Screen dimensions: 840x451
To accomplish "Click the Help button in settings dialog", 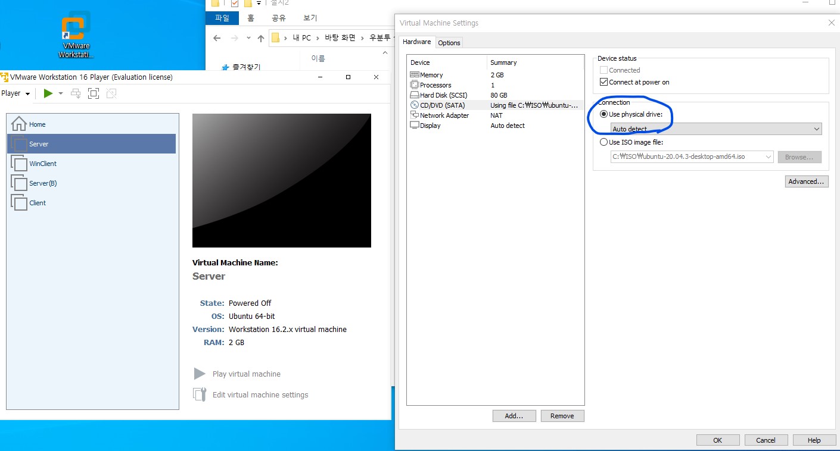I will pos(814,440).
